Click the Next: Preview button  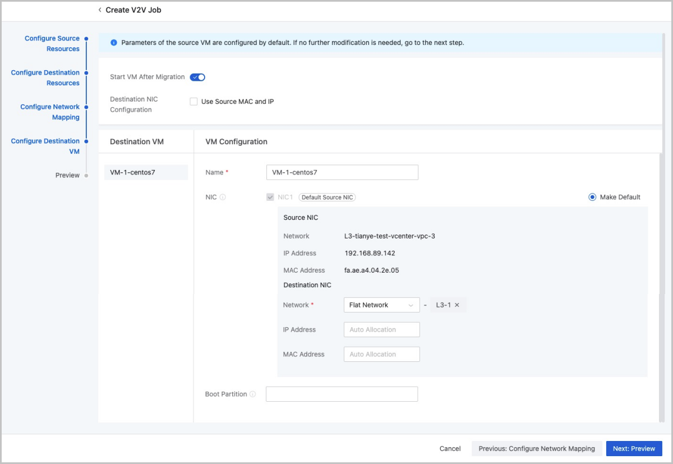(x=634, y=449)
